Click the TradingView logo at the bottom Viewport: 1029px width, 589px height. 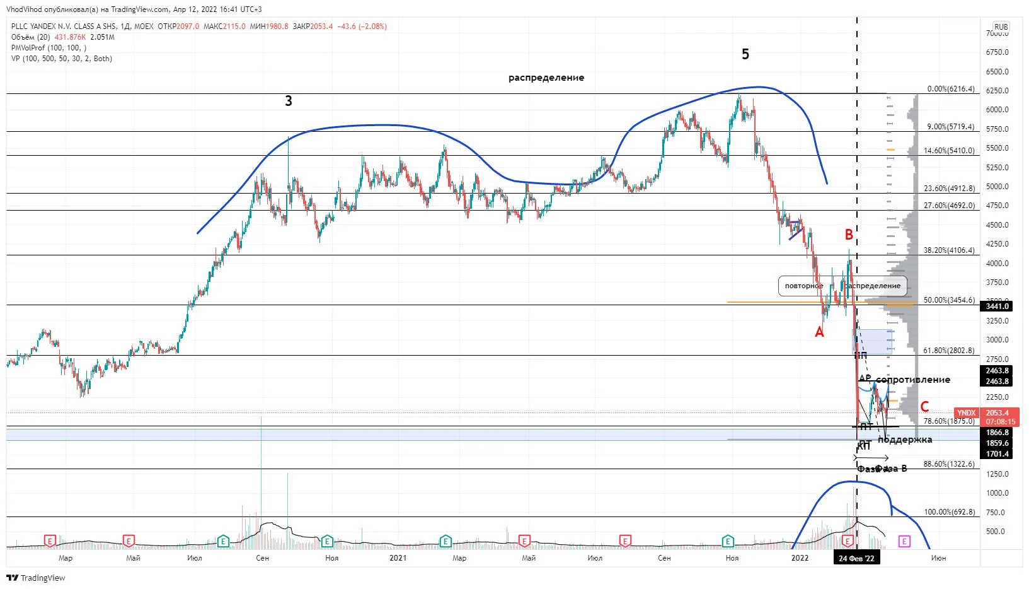tap(36, 578)
